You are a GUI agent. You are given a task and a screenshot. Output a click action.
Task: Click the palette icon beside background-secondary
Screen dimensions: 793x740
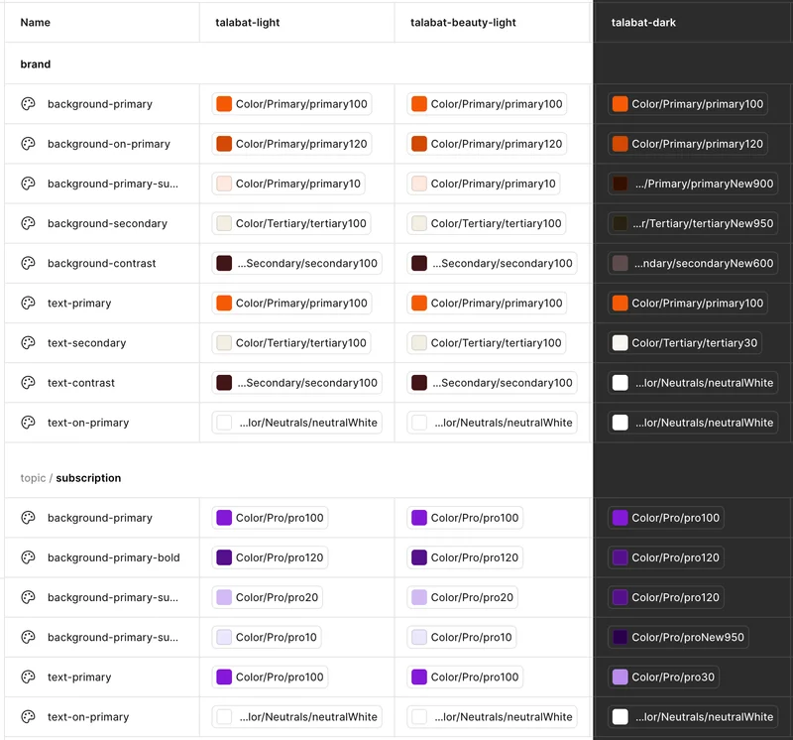coord(28,223)
